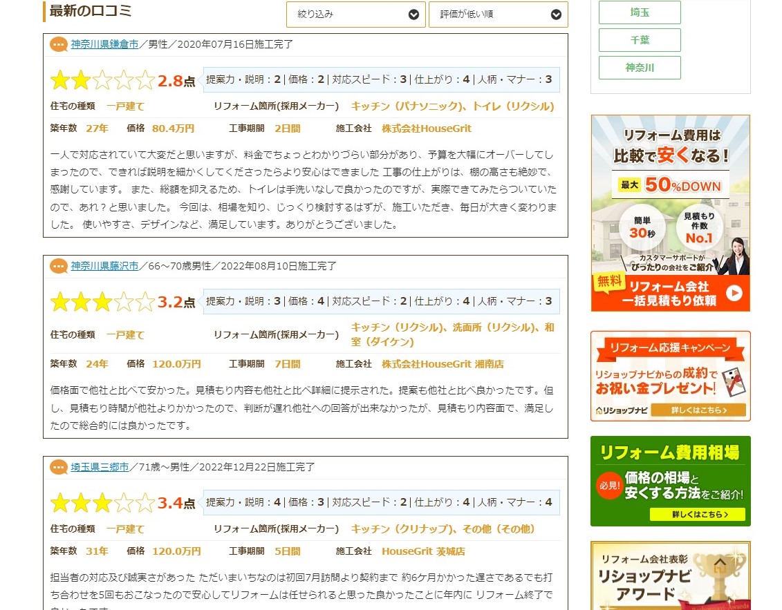Click the speech bubble icon beside 神奈川県鎌倉市
782x610 pixels.
59,45
